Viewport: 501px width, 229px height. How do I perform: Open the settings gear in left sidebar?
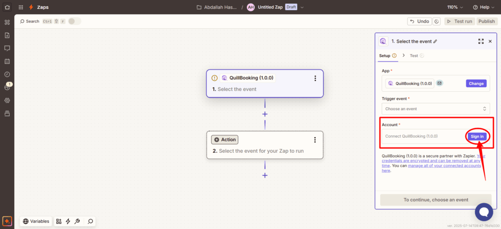pyautogui.click(x=7, y=100)
